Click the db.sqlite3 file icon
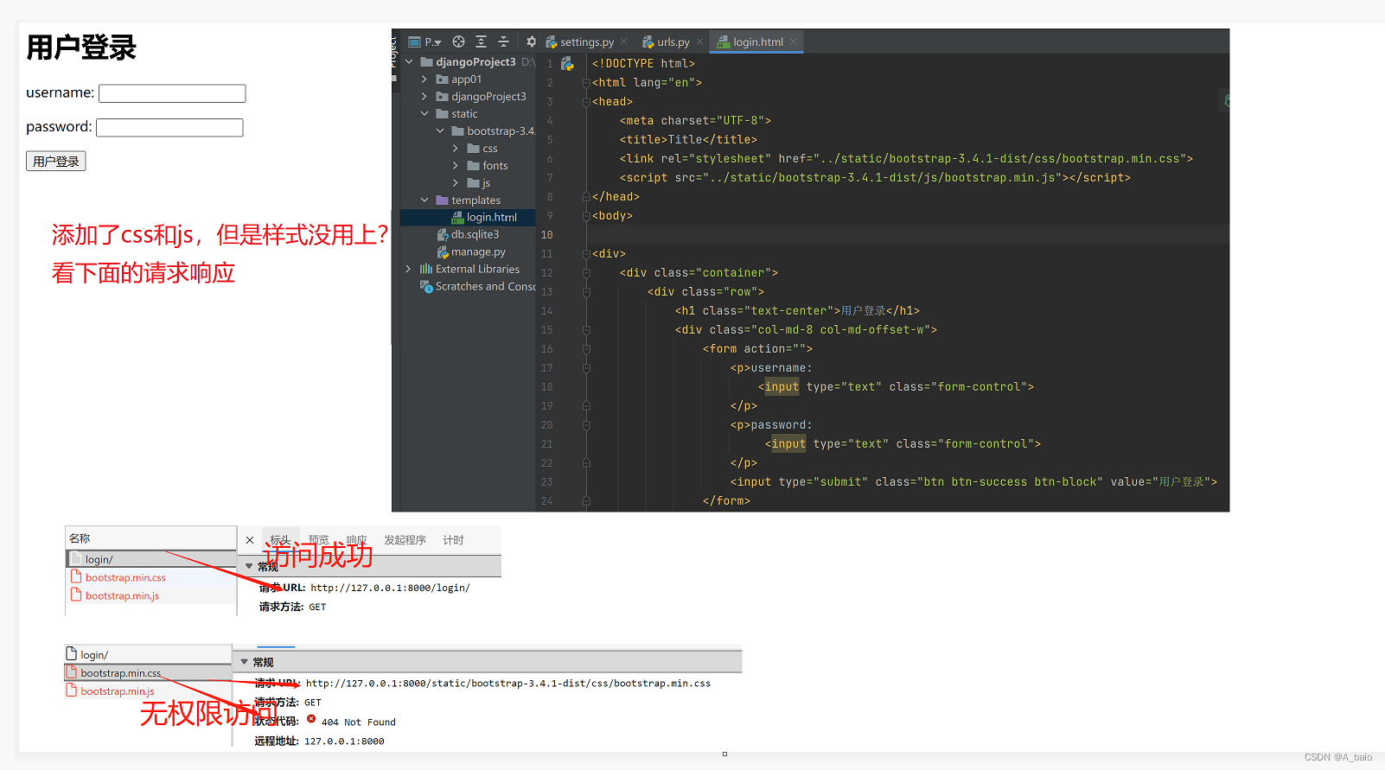Viewport: 1385px width, 770px height. click(443, 234)
